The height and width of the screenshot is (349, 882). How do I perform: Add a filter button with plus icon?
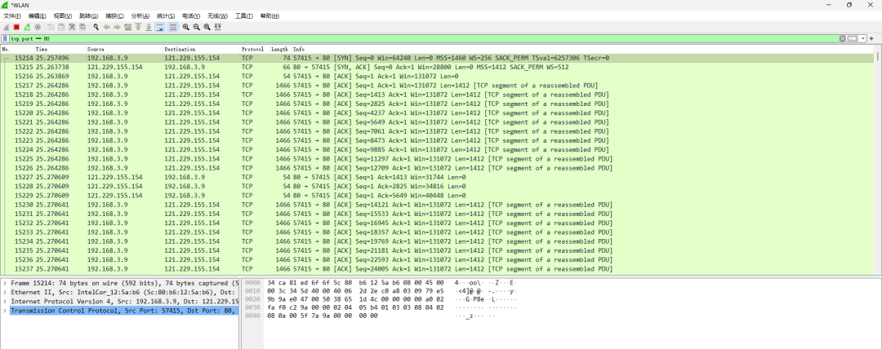[872, 39]
